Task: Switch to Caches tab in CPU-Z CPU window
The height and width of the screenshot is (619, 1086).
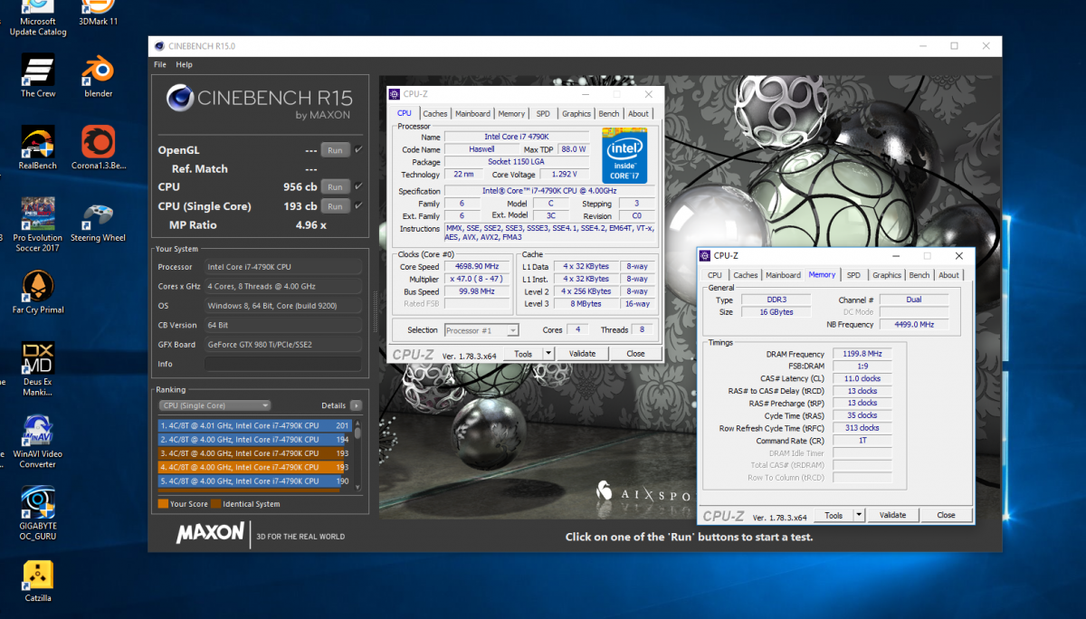Action: click(435, 114)
